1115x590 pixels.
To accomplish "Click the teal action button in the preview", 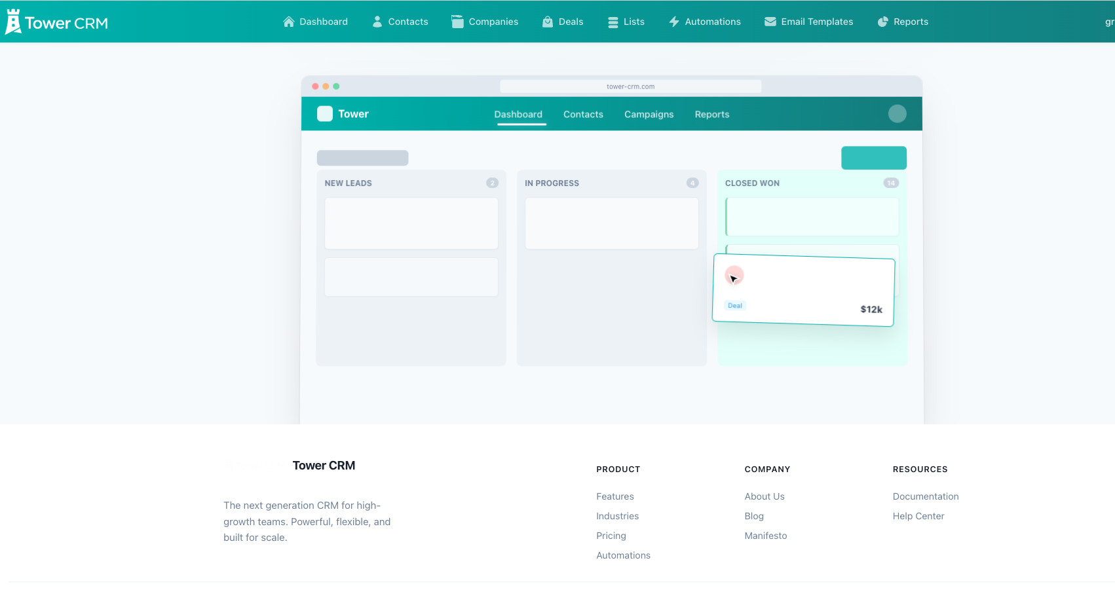I will [x=874, y=158].
